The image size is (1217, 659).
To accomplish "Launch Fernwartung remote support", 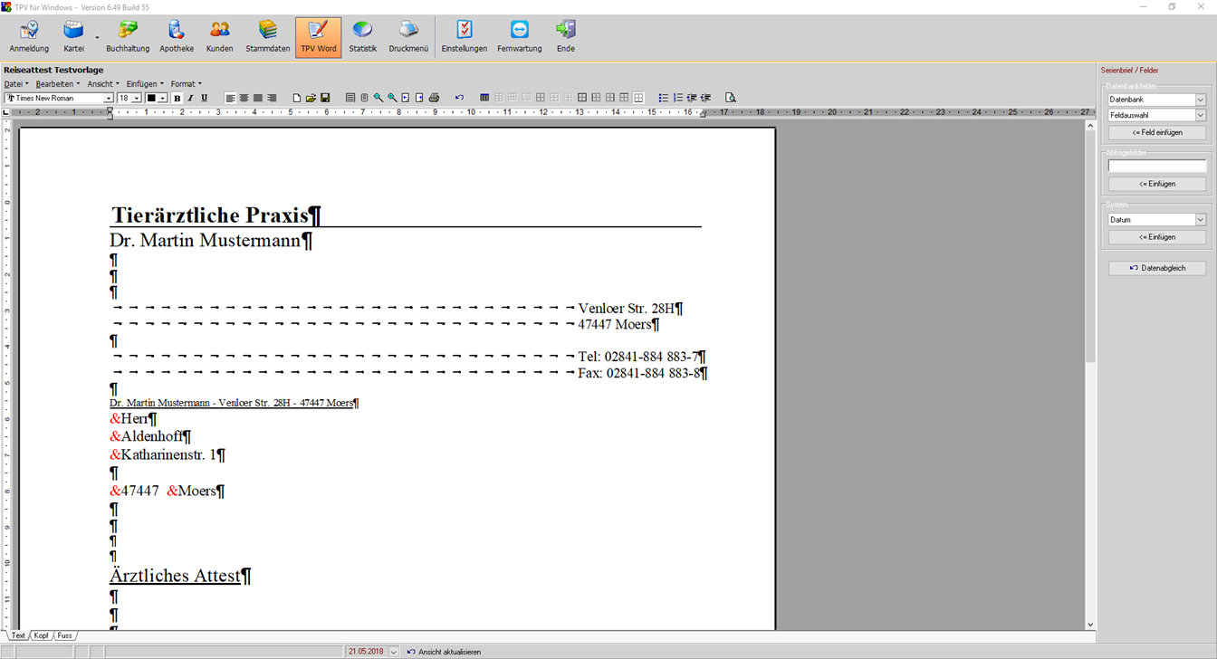I will pyautogui.click(x=519, y=37).
